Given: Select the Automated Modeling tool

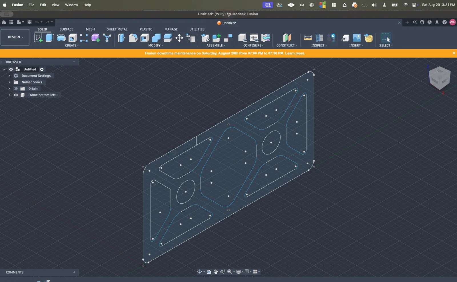Looking at the screenshot, I should coord(107,38).
